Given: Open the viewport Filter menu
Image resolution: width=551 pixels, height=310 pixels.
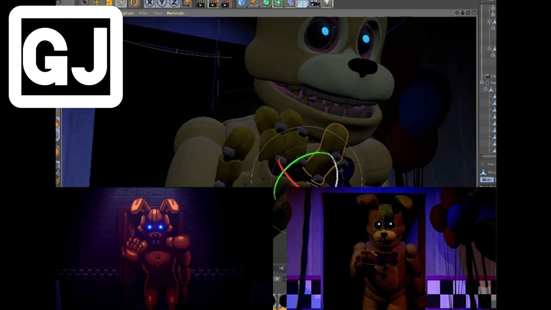Looking at the screenshot, I should (x=143, y=13).
